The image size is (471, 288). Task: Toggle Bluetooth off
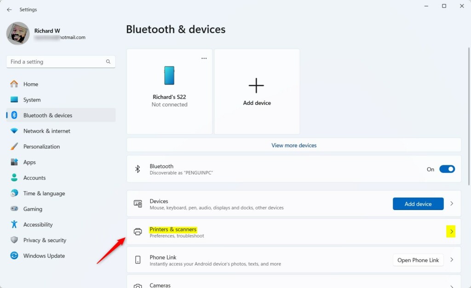pyautogui.click(x=447, y=169)
